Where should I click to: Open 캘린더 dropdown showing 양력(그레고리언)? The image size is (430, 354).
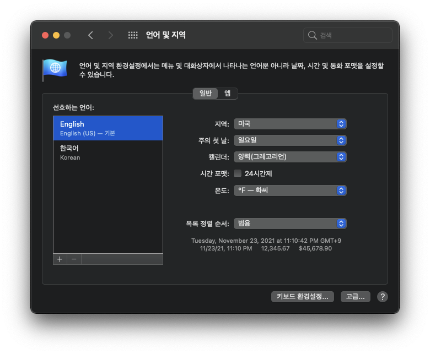290,157
